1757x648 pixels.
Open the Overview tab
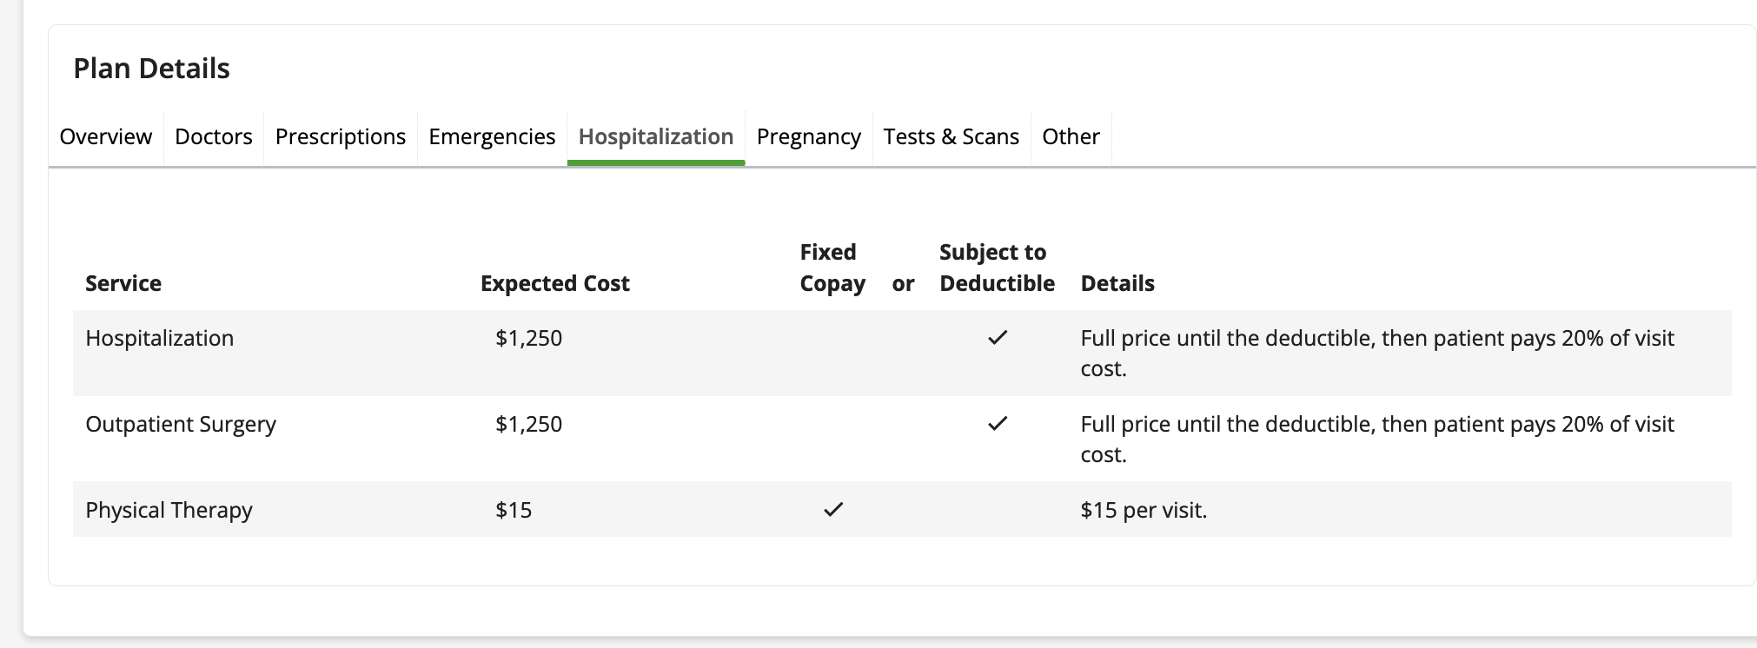pyautogui.click(x=105, y=137)
